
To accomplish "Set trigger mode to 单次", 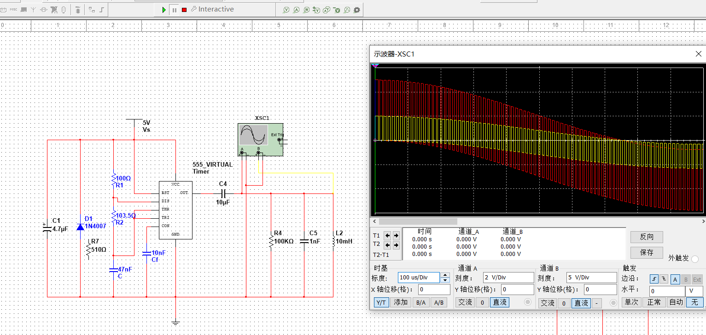I will click(630, 302).
